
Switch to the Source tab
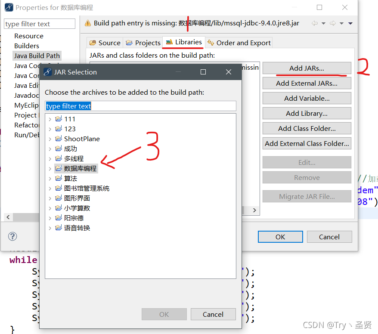point(104,43)
